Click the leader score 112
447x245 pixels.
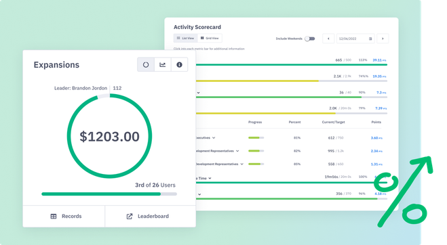point(117,88)
